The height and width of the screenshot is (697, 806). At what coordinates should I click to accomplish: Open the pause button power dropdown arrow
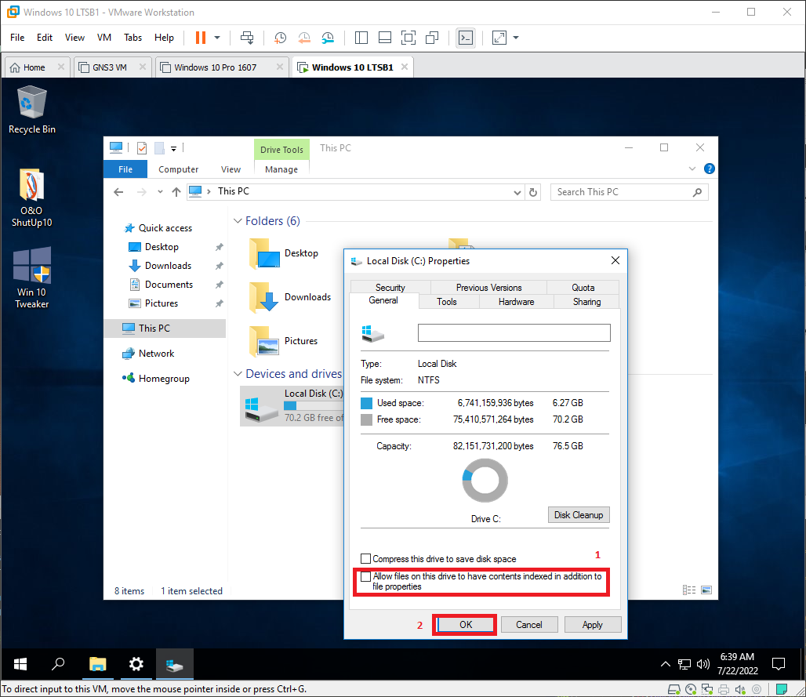[217, 38]
